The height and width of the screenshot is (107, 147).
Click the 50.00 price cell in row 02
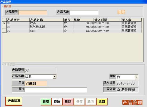pyautogui.click(x=83, y=27)
